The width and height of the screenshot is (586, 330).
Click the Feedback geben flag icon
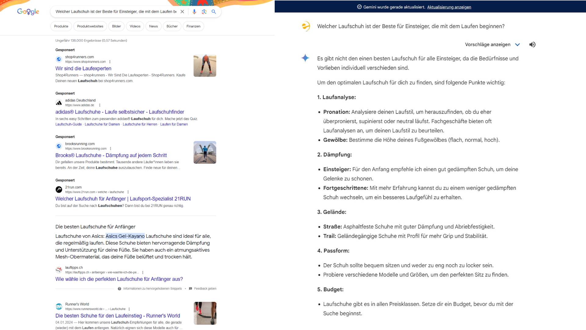pyautogui.click(x=190, y=289)
